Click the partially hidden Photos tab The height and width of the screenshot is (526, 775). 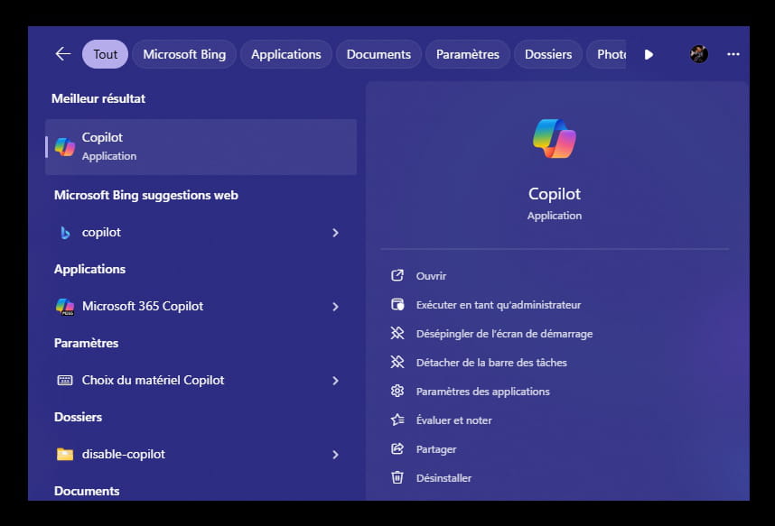[607, 54]
